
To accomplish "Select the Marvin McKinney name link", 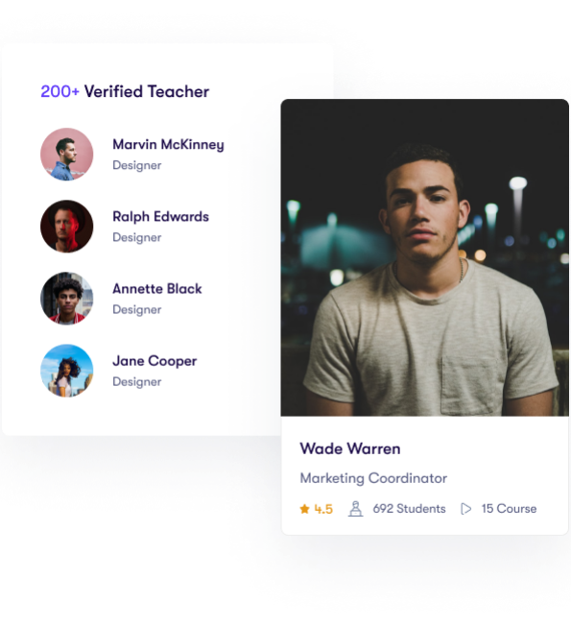I will click(x=168, y=144).
